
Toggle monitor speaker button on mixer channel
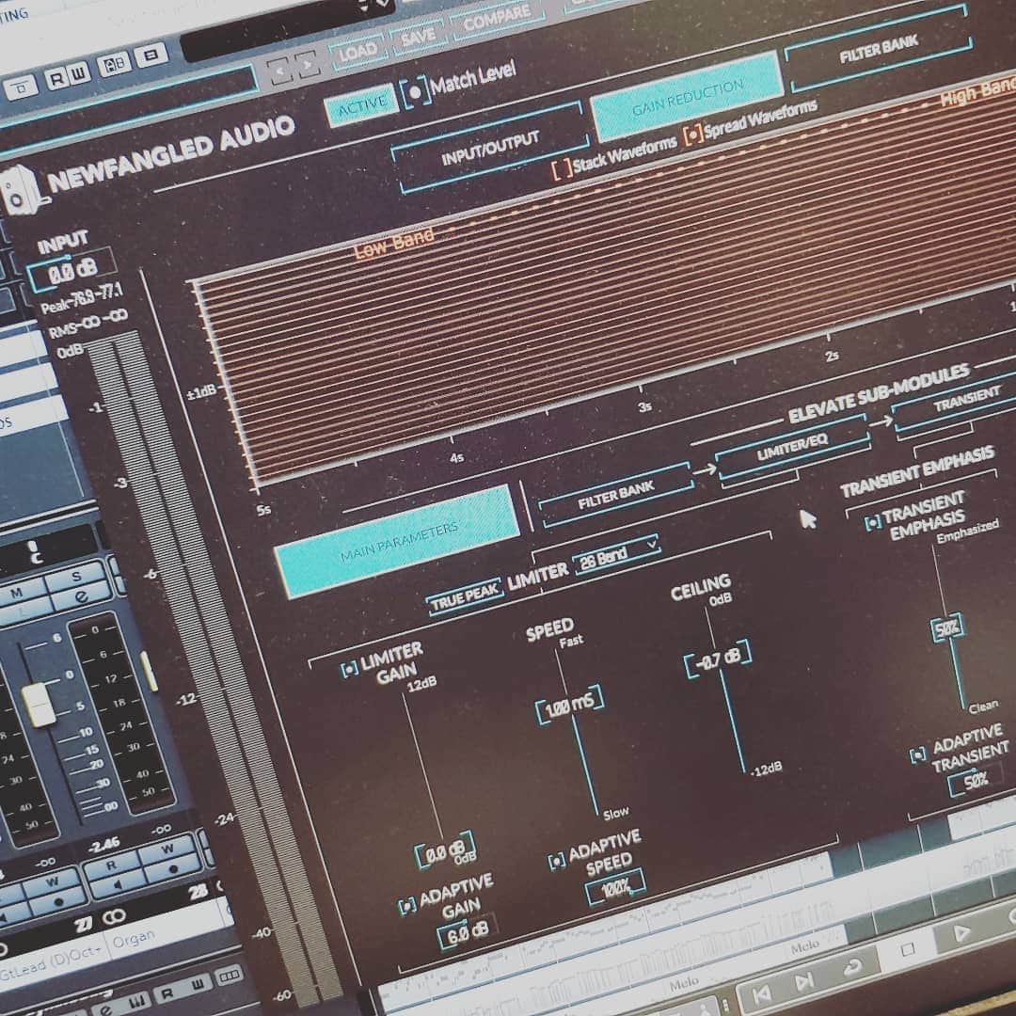pyautogui.click(x=116, y=884)
